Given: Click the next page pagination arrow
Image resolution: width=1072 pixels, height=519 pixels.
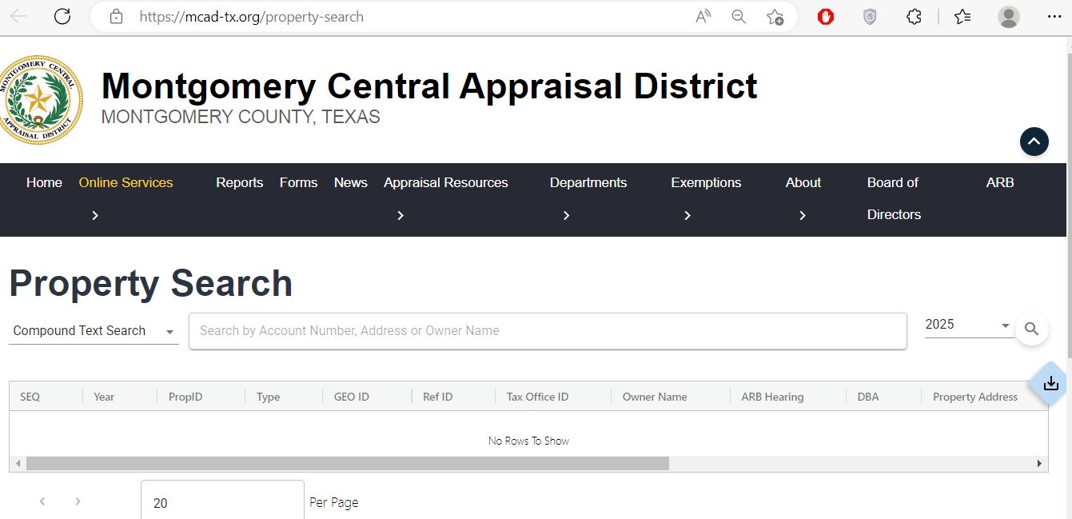Looking at the screenshot, I should (78, 501).
